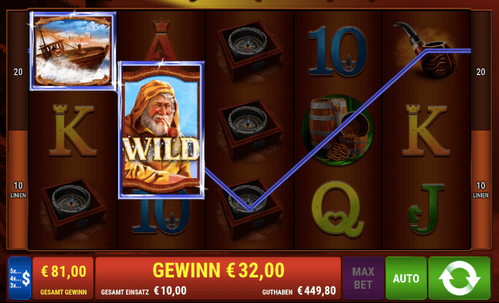Click the green J symbol on reel five
The height and width of the screenshot is (303, 499).
426,209
